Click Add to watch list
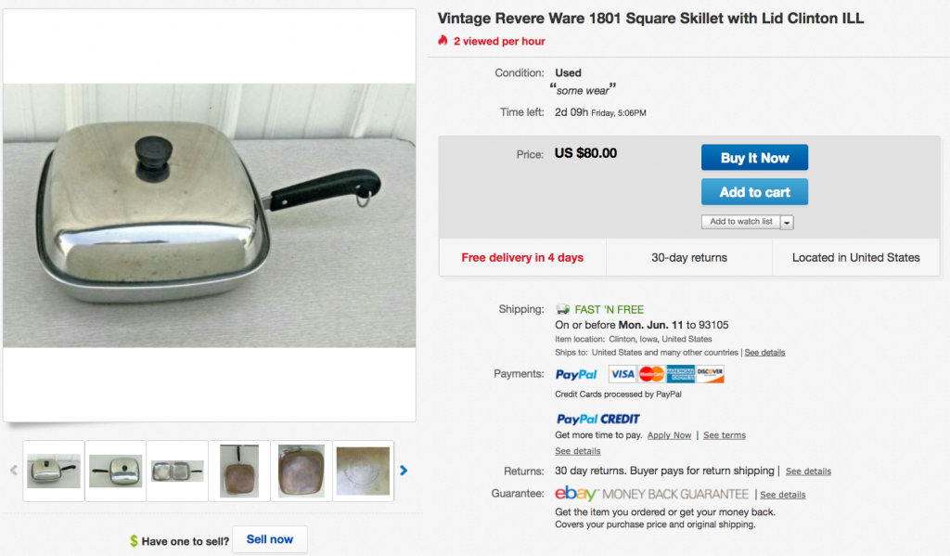 point(740,222)
